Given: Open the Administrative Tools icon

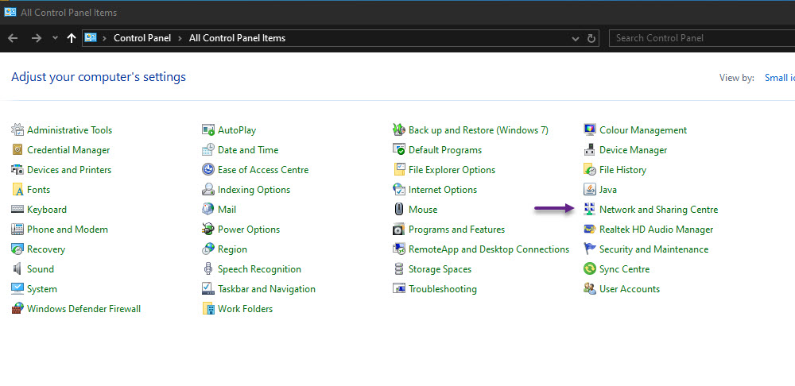Looking at the screenshot, I should pyautogui.click(x=17, y=130).
